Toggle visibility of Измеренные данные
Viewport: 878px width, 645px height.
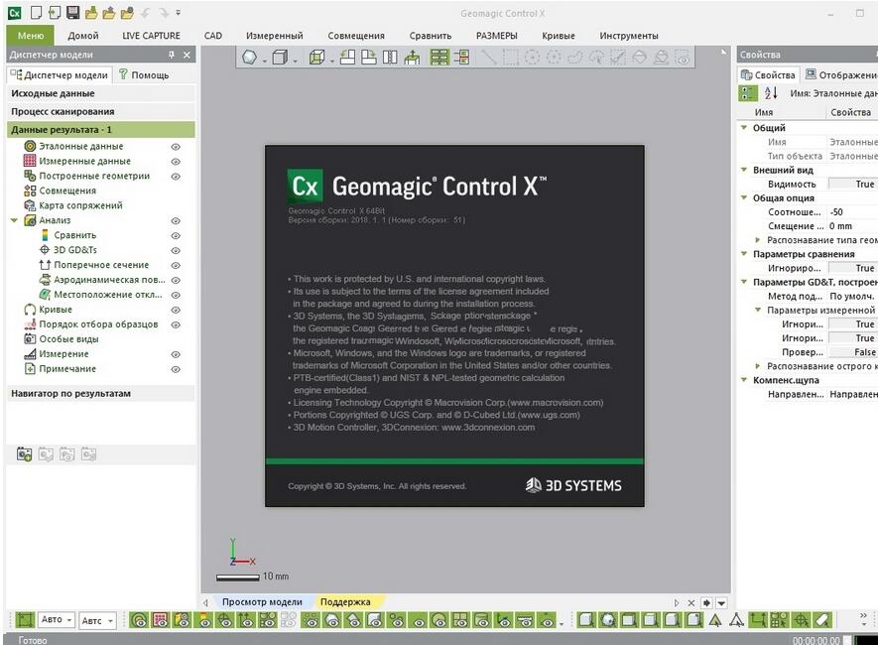click(x=176, y=161)
